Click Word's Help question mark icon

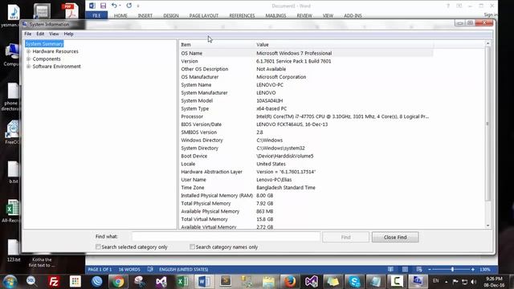[x=448, y=6]
